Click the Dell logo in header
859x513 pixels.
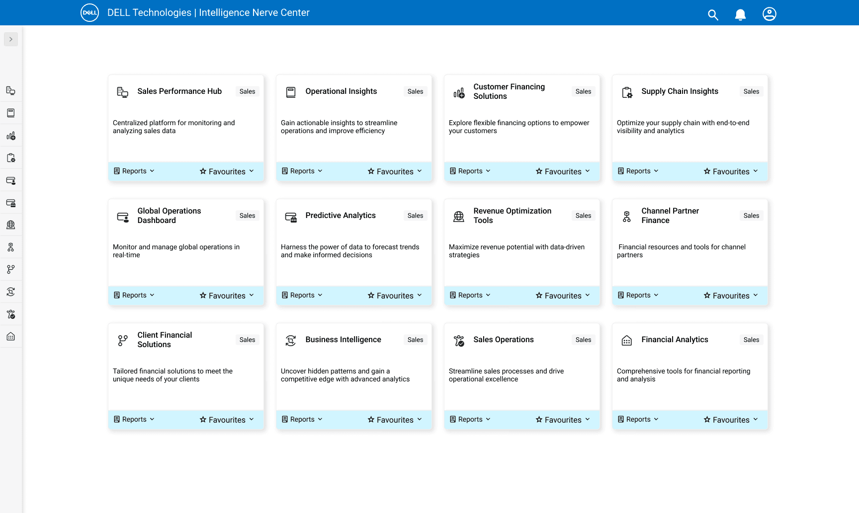90,13
